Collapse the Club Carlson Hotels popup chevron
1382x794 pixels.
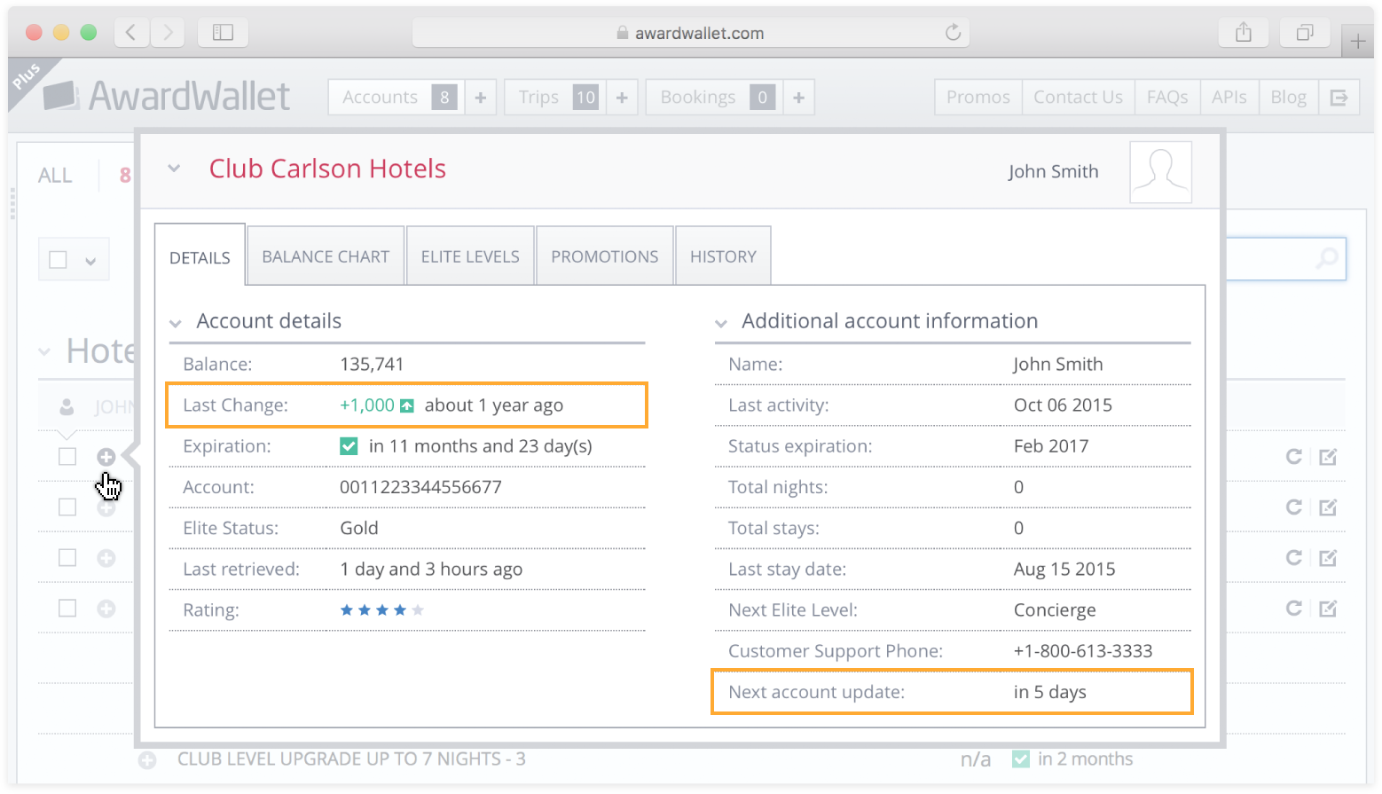[x=174, y=169]
